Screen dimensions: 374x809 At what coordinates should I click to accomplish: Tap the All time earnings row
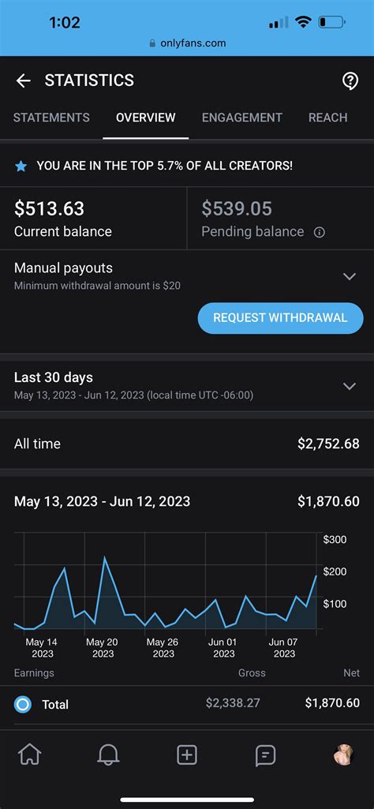(187, 444)
